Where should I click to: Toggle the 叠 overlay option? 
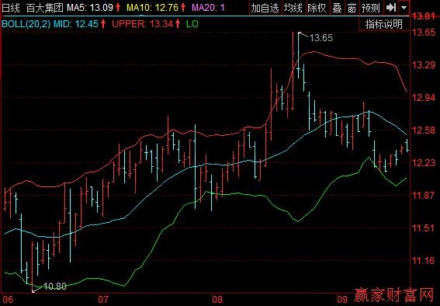[x=337, y=8]
